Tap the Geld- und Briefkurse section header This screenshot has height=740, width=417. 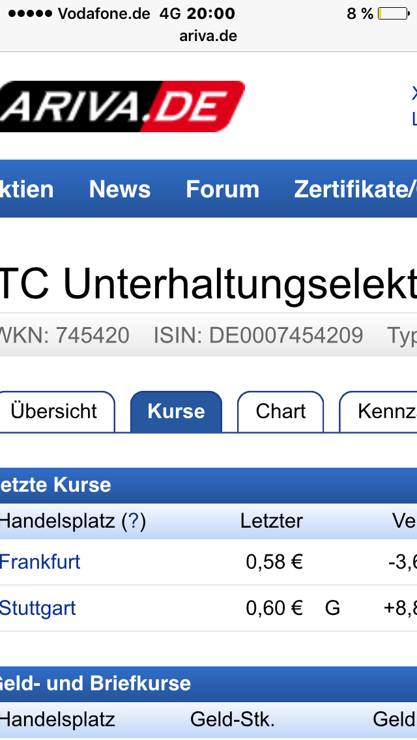pos(96,683)
